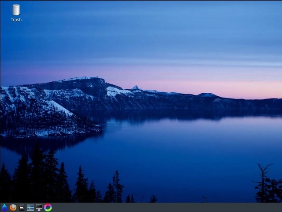Viewport: 282px width, 212px height.
Task: Click the dark blue sky at top center
Action: pos(141,18)
